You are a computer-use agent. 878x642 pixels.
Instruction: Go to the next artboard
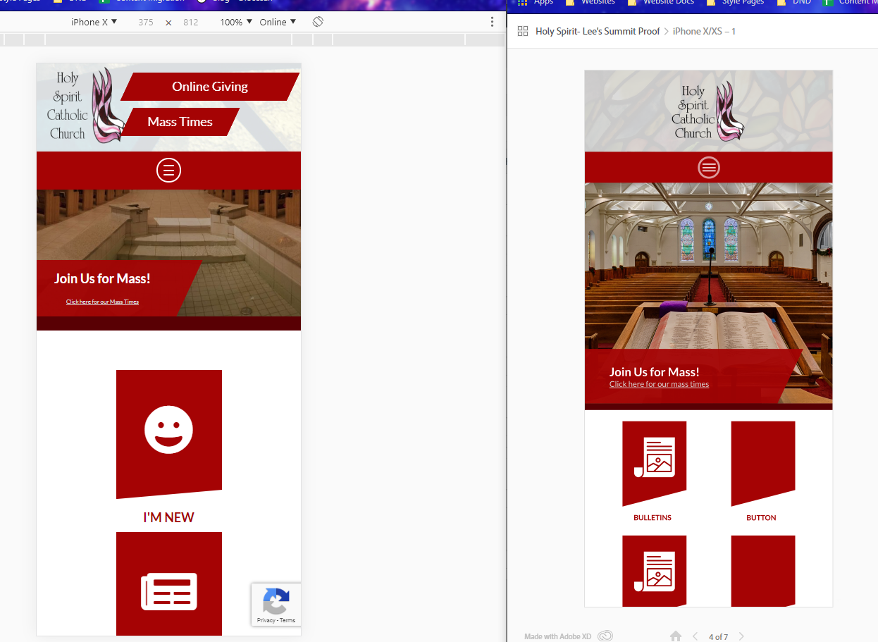[x=741, y=636]
